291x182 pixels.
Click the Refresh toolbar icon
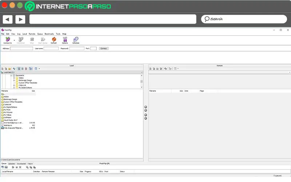point(54,40)
